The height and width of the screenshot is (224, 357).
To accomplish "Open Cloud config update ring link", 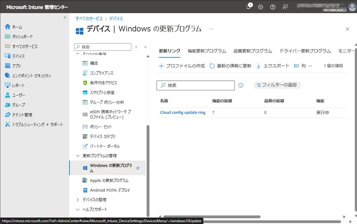I will pyautogui.click(x=182, y=112).
